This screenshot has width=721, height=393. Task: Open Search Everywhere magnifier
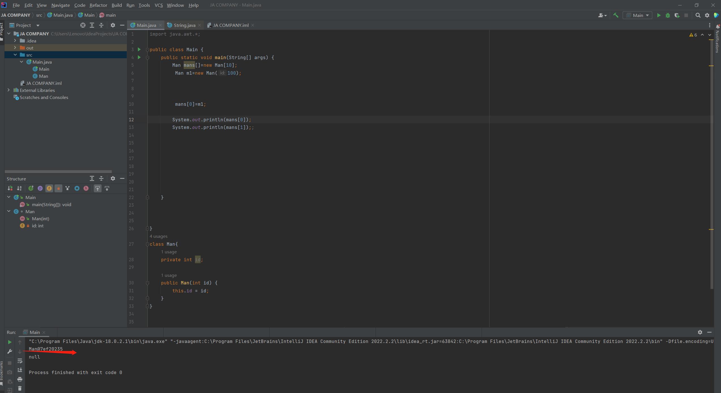[x=698, y=15]
